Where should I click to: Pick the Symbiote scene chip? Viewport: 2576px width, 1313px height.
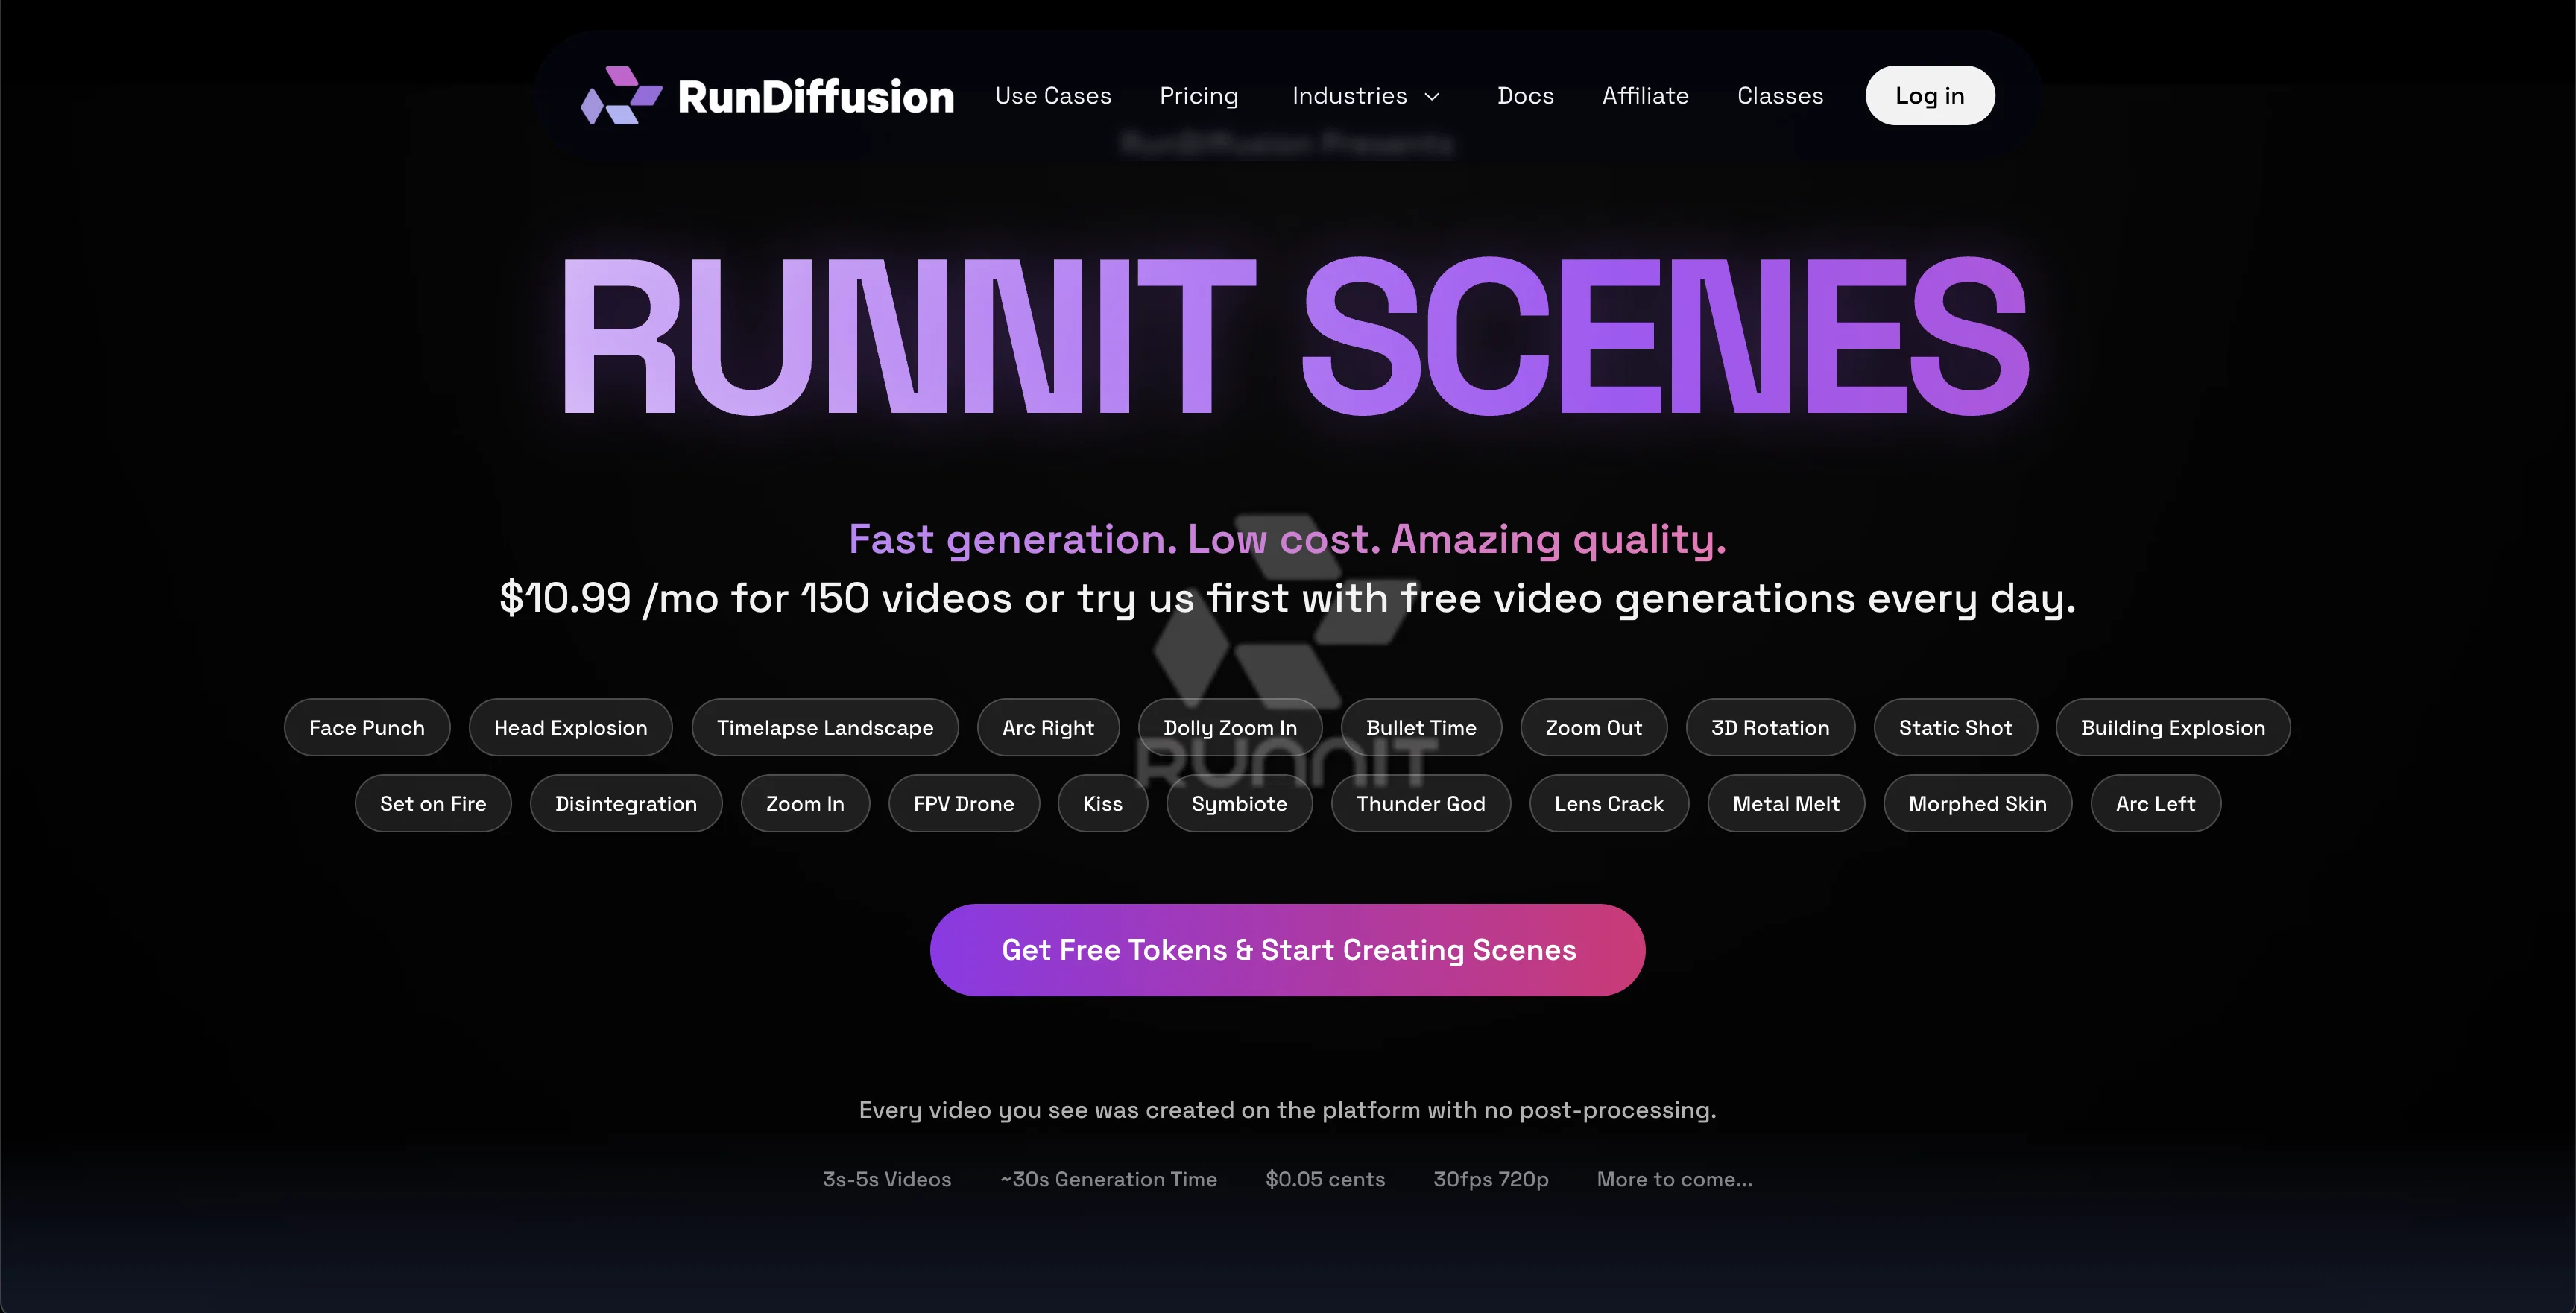click(1239, 803)
